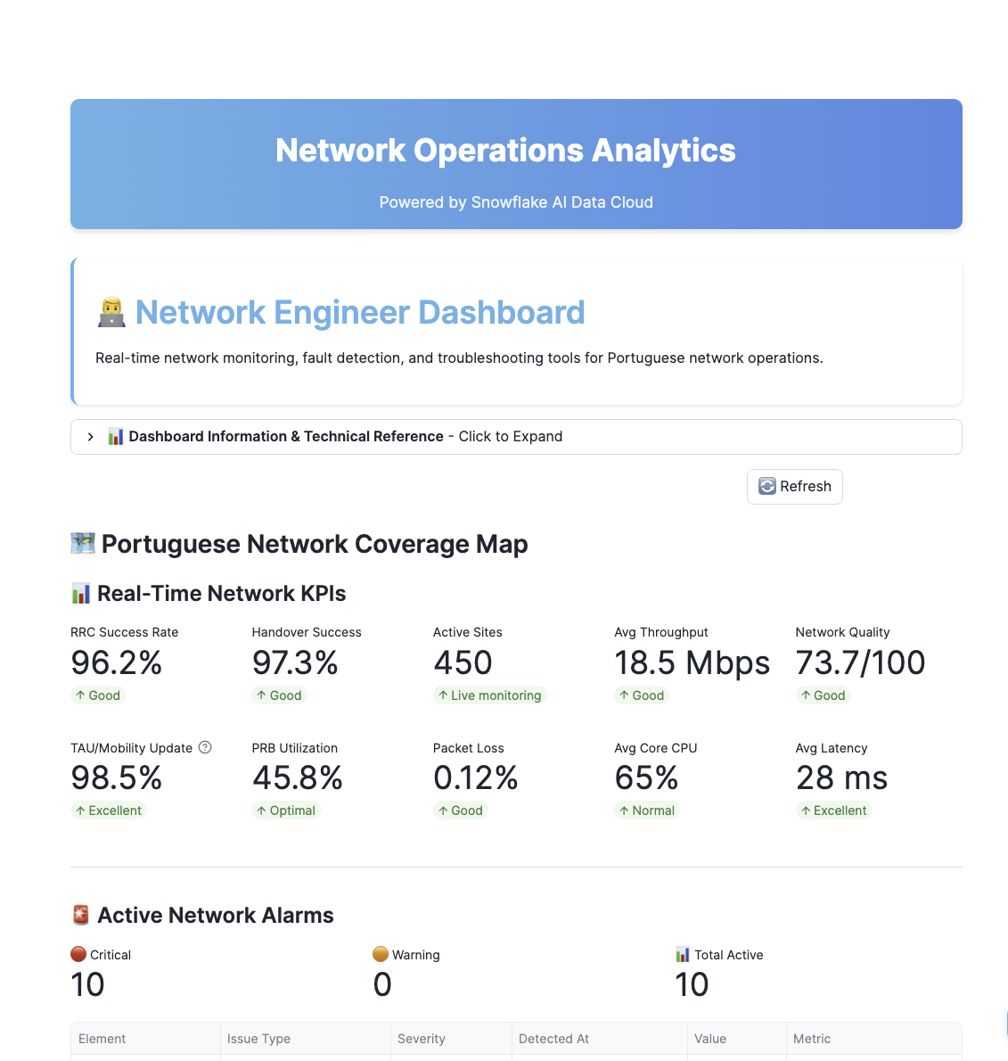Select the red Critical alarm indicator icon
This screenshot has height=1061, width=1008.
78,954
